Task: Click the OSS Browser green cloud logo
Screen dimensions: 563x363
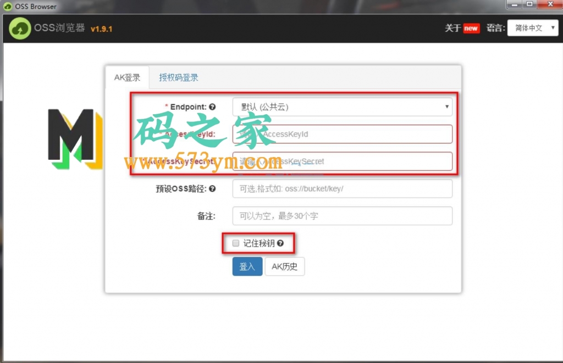Action: pyautogui.click(x=20, y=29)
